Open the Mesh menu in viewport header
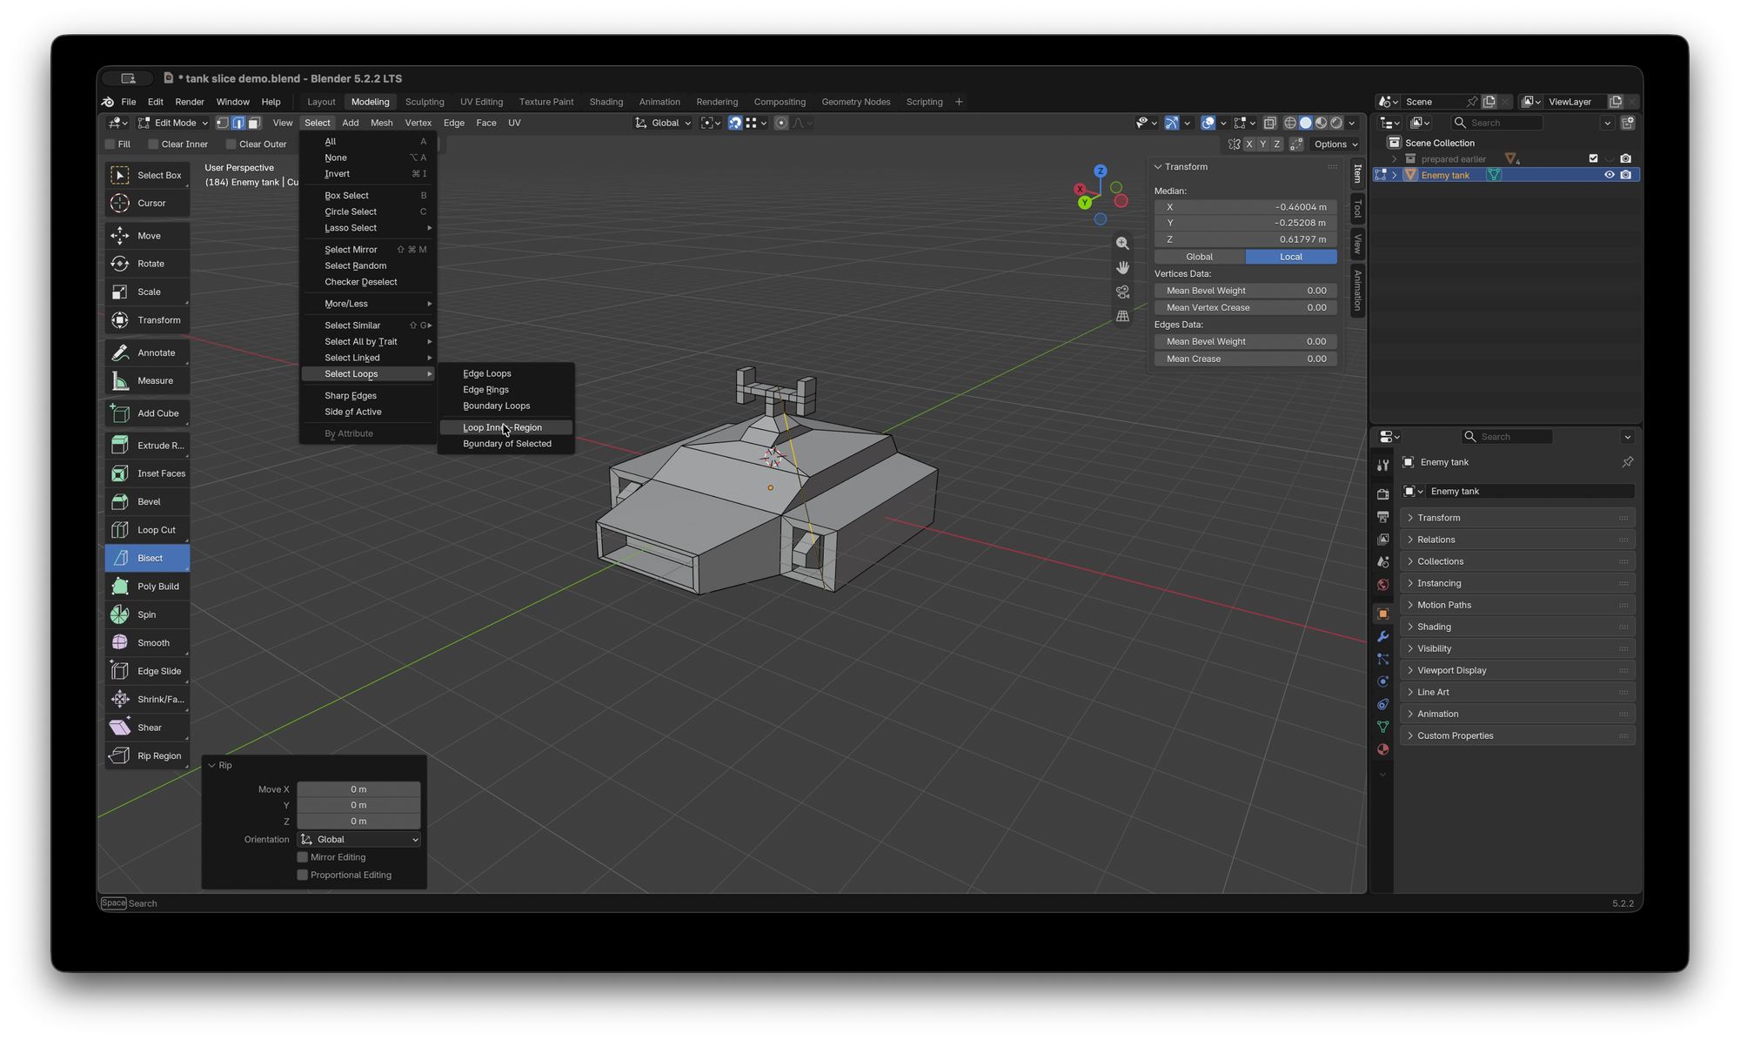This screenshot has width=1740, height=1040. click(x=381, y=123)
